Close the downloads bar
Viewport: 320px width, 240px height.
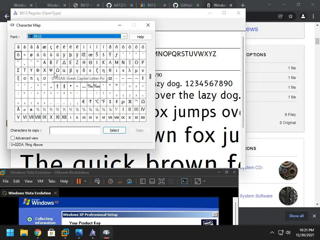(x=314, y=216)
